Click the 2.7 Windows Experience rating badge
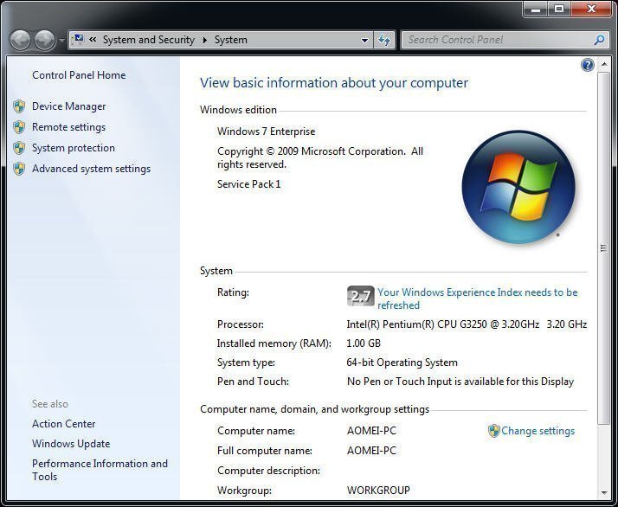618x507 pixels. click(x=360, y=296)
